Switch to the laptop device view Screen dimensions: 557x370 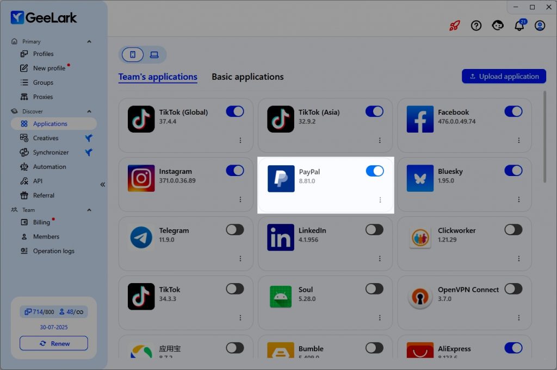(154, 55)
